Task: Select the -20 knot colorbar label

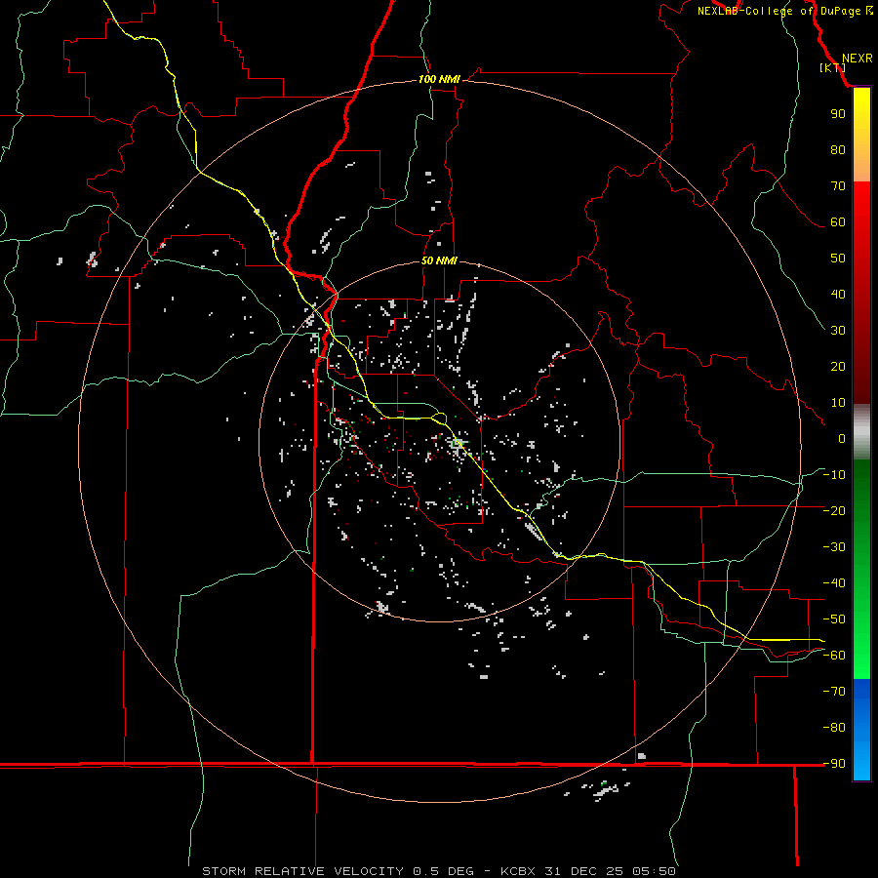Action: (834, 510)
